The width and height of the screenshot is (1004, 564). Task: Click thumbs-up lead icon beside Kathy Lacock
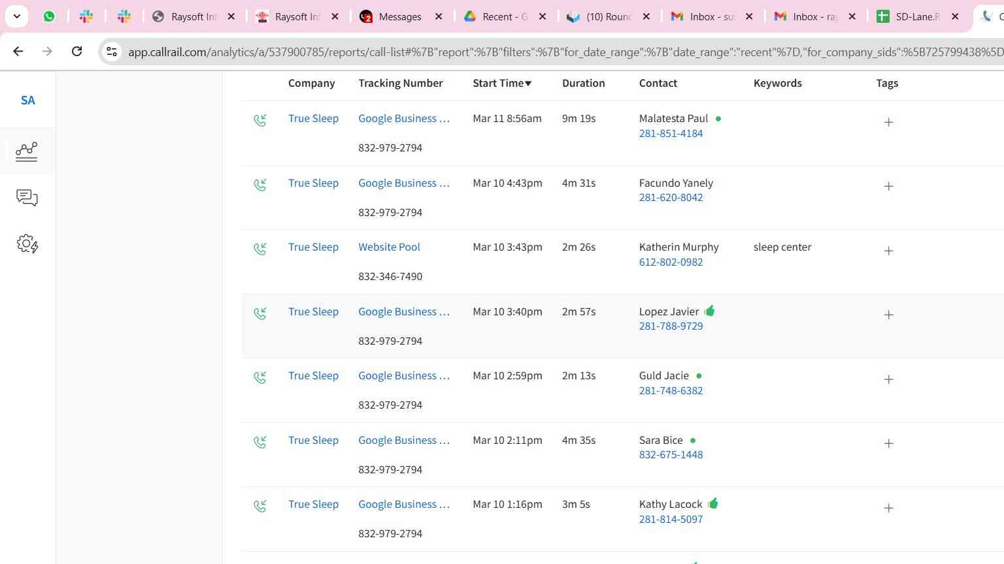[x=713, y=503]
